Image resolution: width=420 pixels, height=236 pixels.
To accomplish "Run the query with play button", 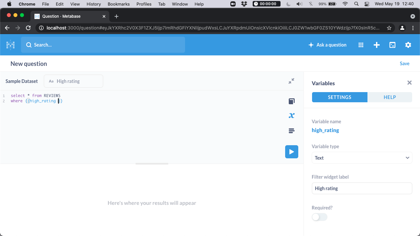I will (x=292, y=152).
